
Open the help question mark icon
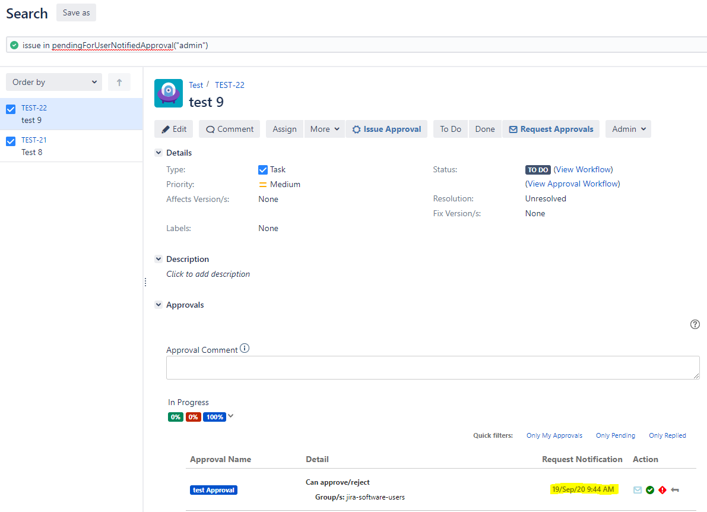tap(695, 324)
